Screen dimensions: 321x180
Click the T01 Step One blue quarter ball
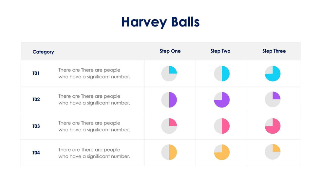[169, 74]
